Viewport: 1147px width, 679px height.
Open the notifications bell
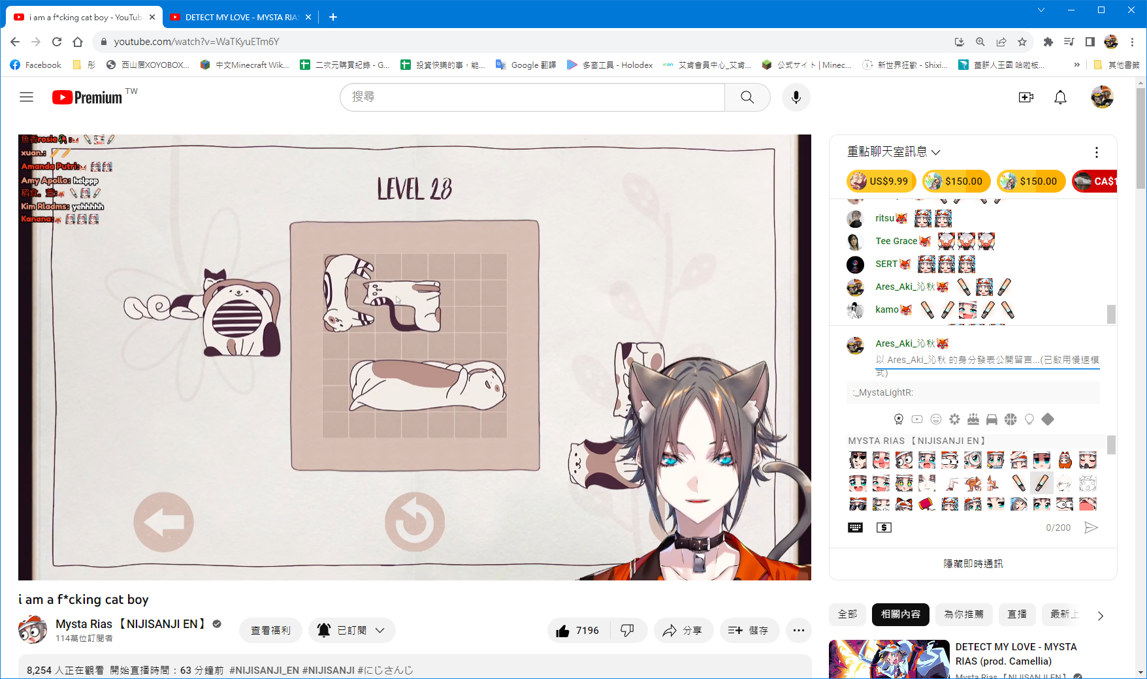pos(1060,97)
